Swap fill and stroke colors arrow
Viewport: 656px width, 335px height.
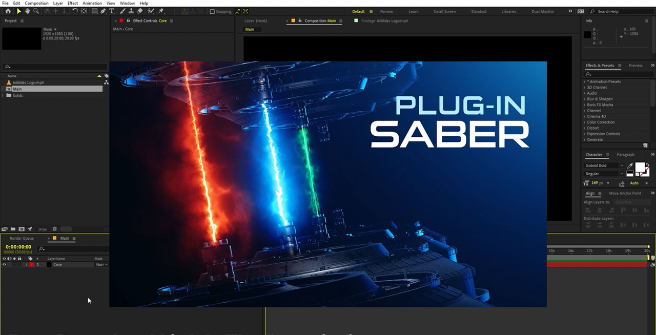(648, 164)
